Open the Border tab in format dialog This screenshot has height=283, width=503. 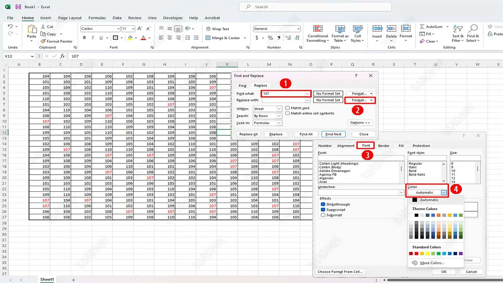tap(384, 146)
